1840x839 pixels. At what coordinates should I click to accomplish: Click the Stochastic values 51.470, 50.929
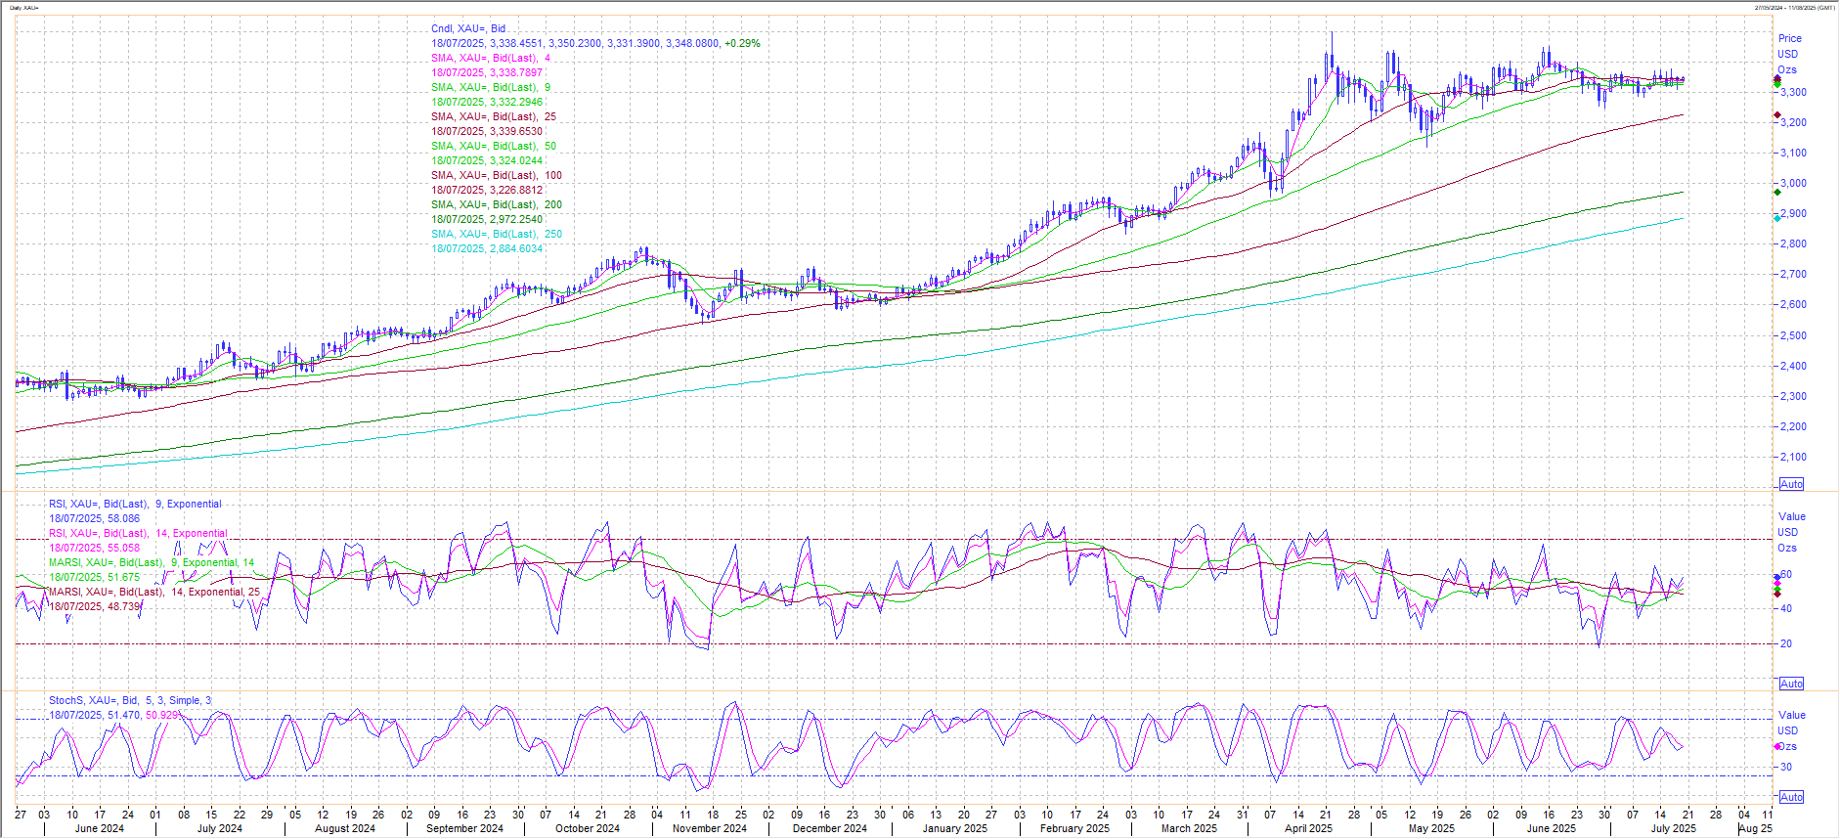point(145,715)
